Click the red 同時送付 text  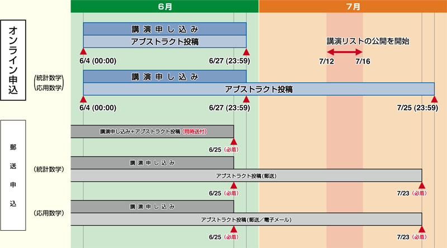point(194,132)
